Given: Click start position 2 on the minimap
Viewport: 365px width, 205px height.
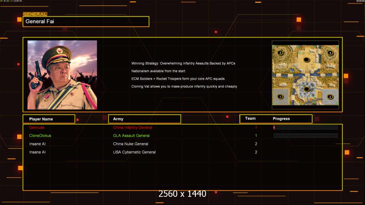Looking at the screenshot, I should tap(330, 97).
